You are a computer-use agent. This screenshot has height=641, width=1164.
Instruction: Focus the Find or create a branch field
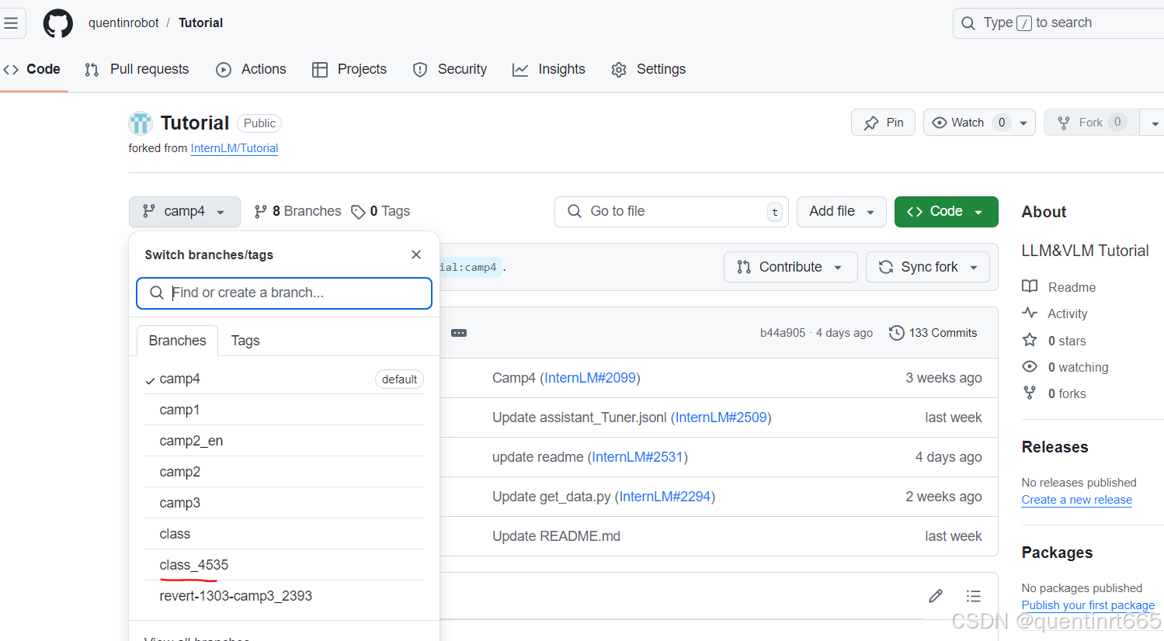(x=284, y=293)
